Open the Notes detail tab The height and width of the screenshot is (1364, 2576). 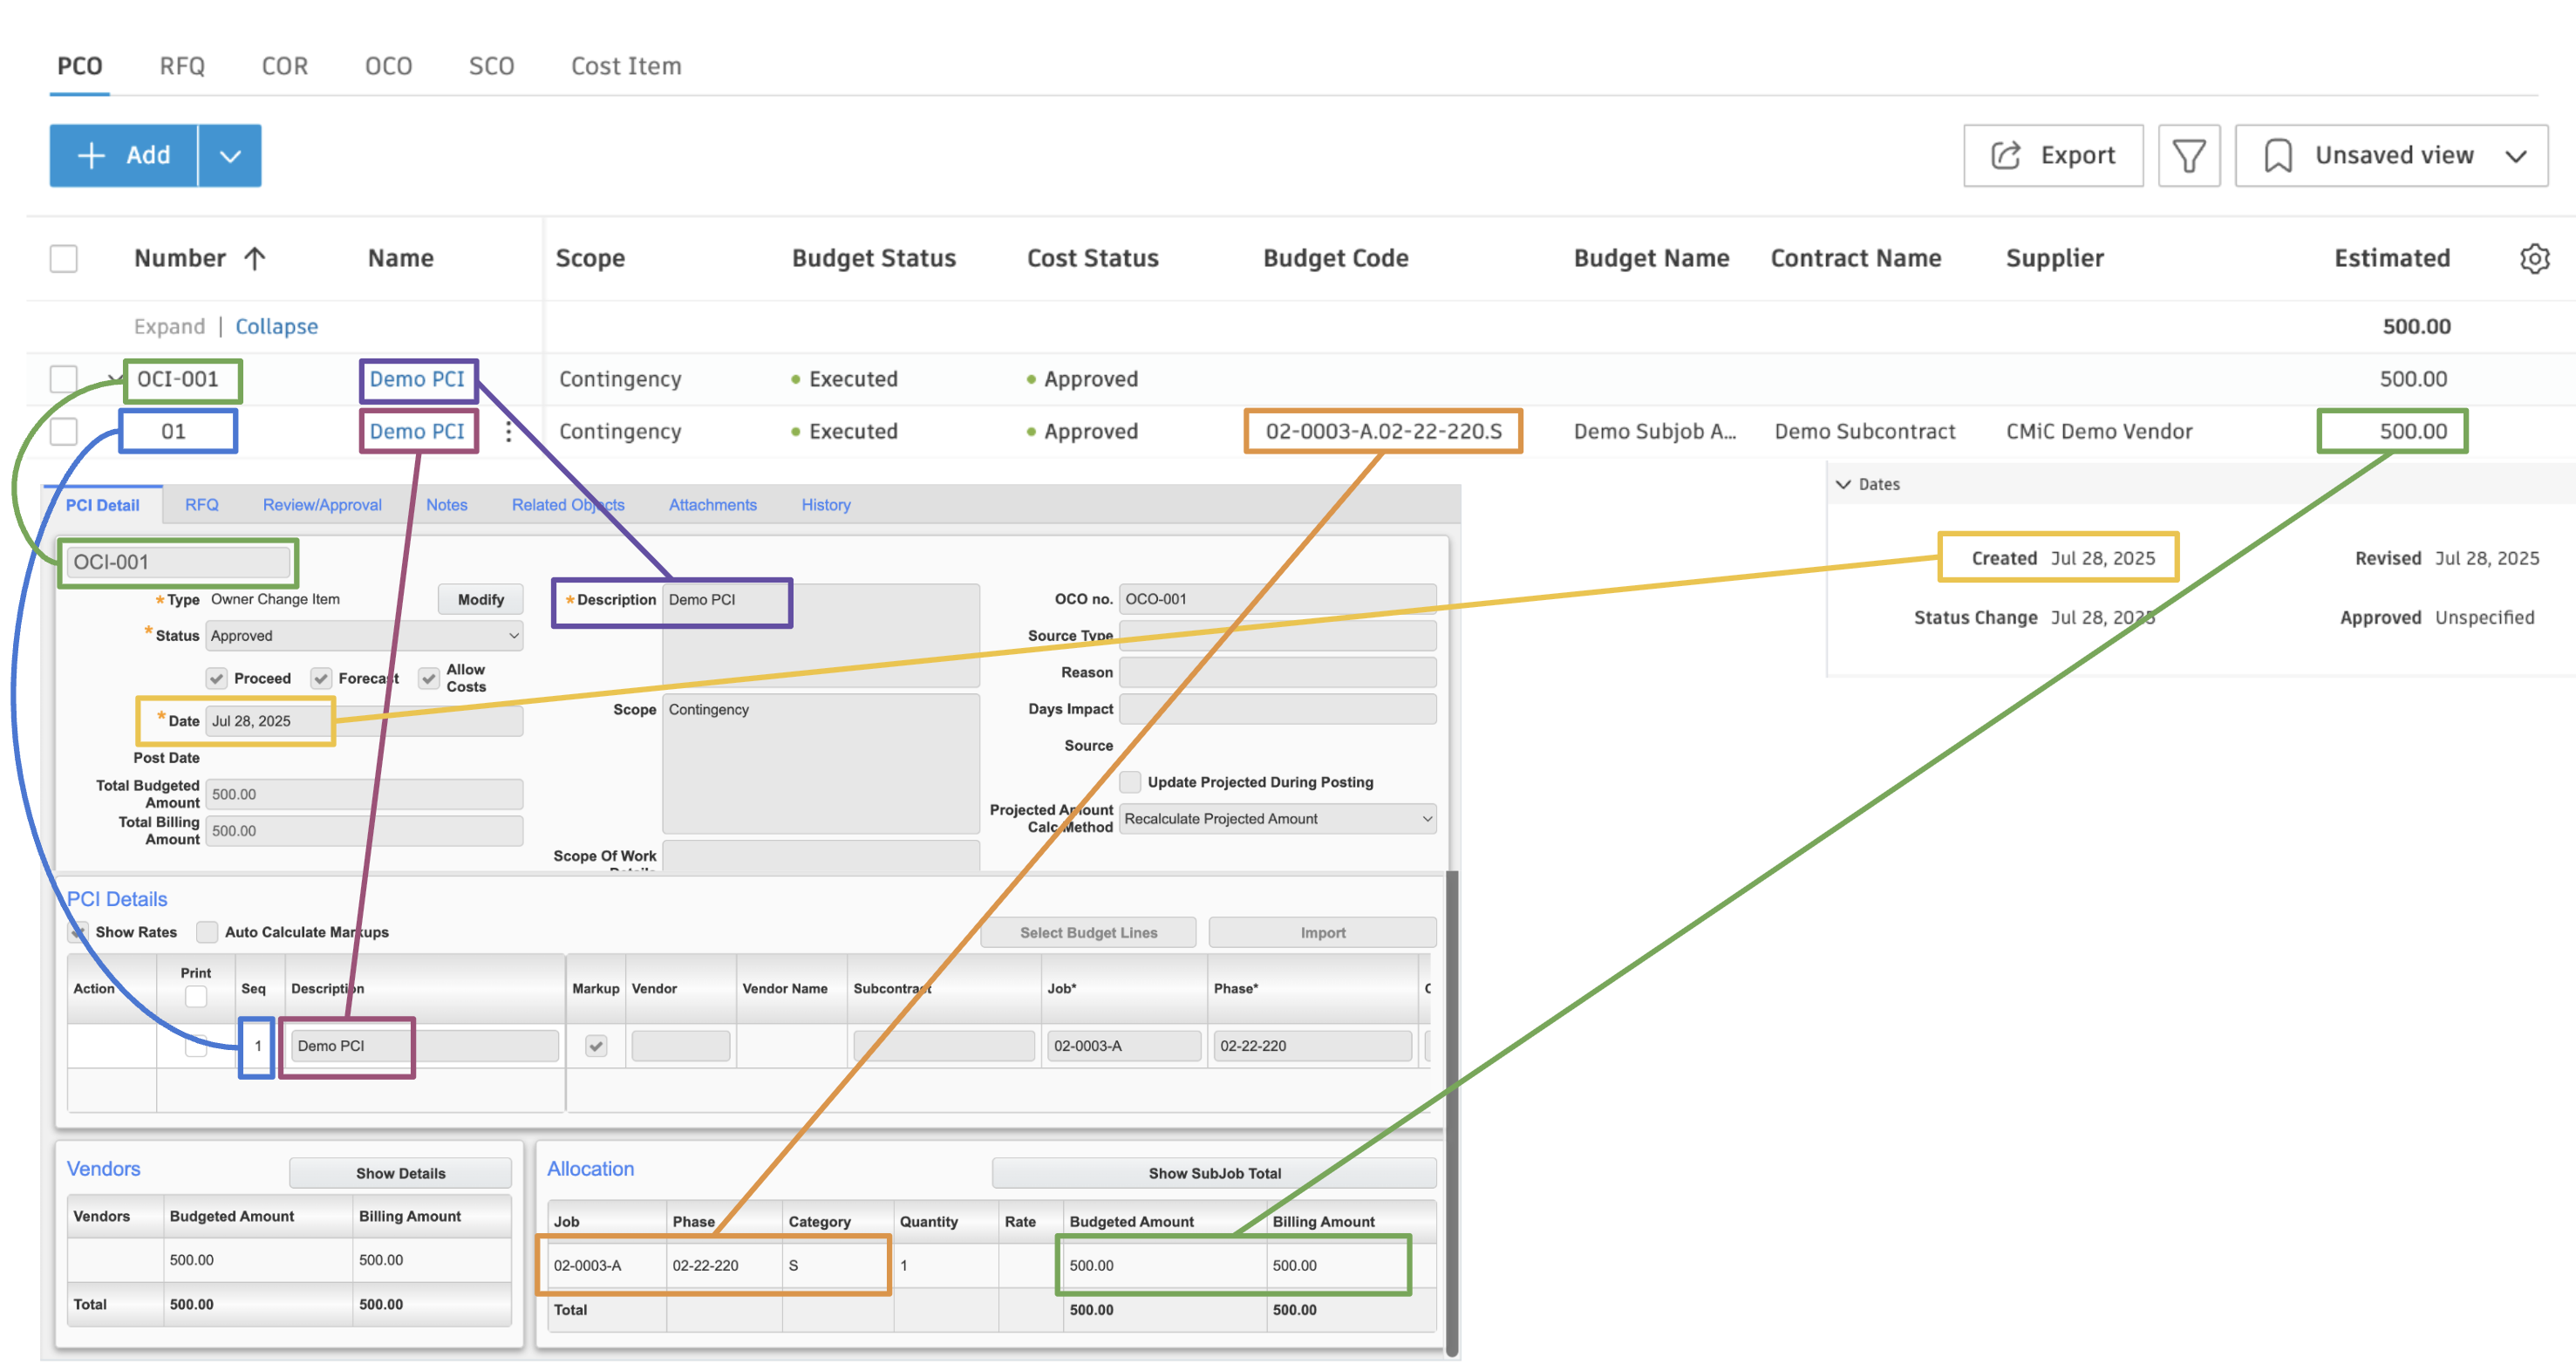tap(446, 504)
